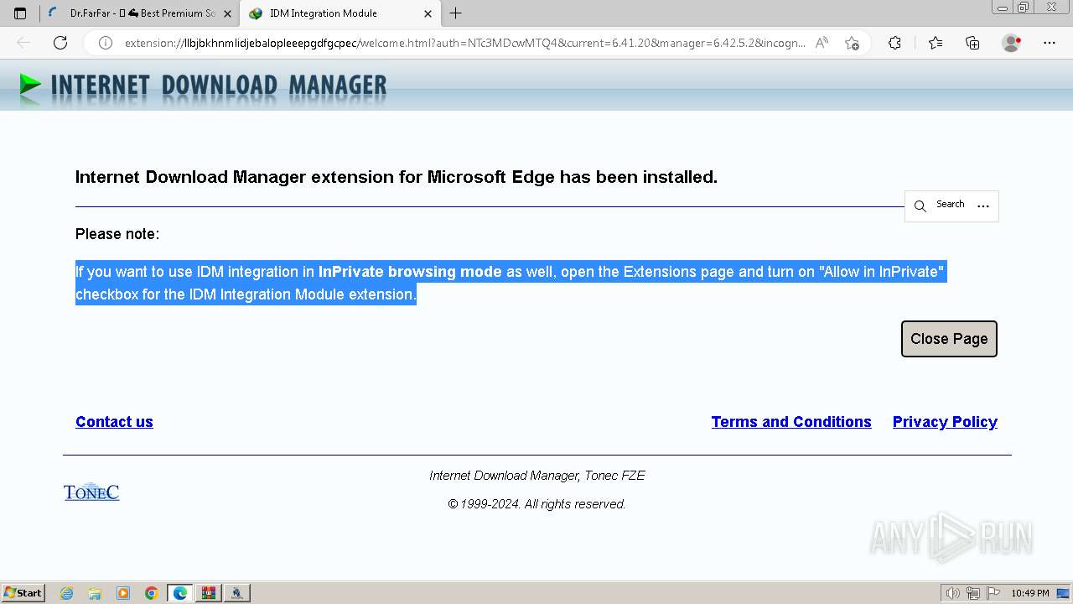Minimize the Edge browser window

1003,8
